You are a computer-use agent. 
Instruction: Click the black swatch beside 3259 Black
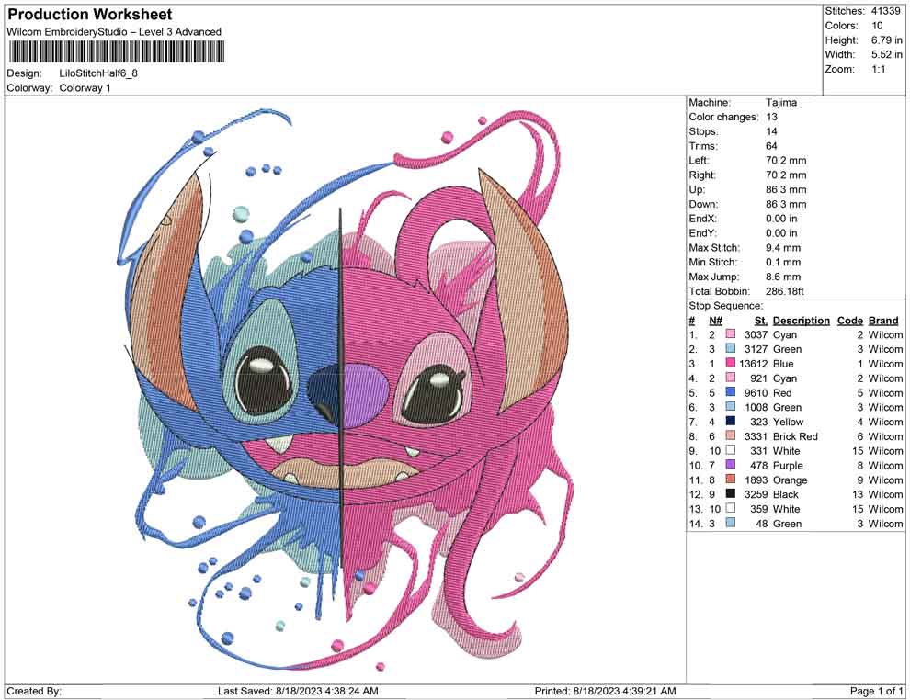[x=731, y=493]
